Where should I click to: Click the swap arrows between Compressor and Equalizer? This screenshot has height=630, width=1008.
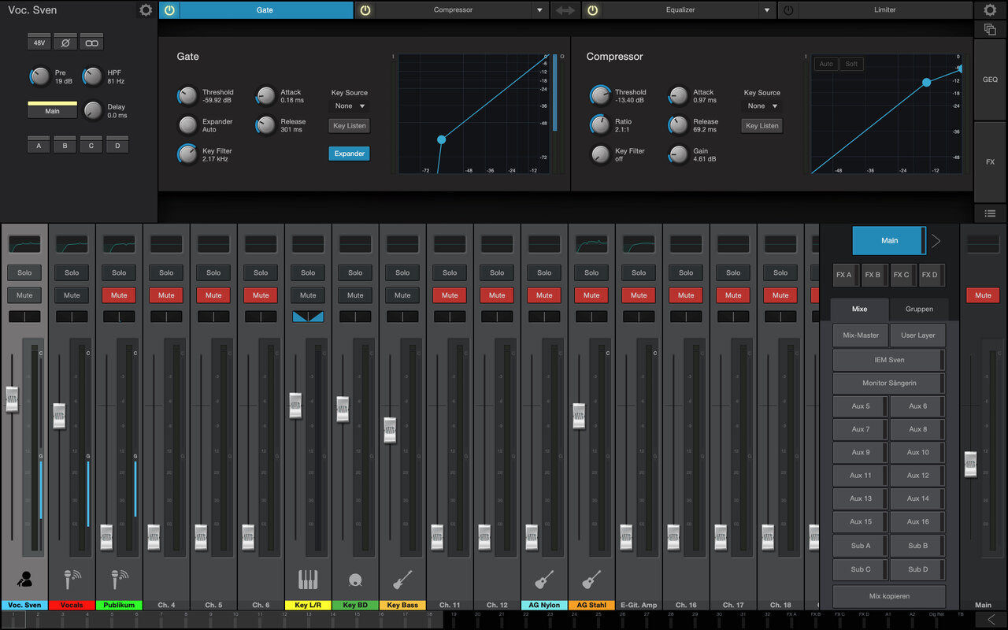[x=565, y=10]
